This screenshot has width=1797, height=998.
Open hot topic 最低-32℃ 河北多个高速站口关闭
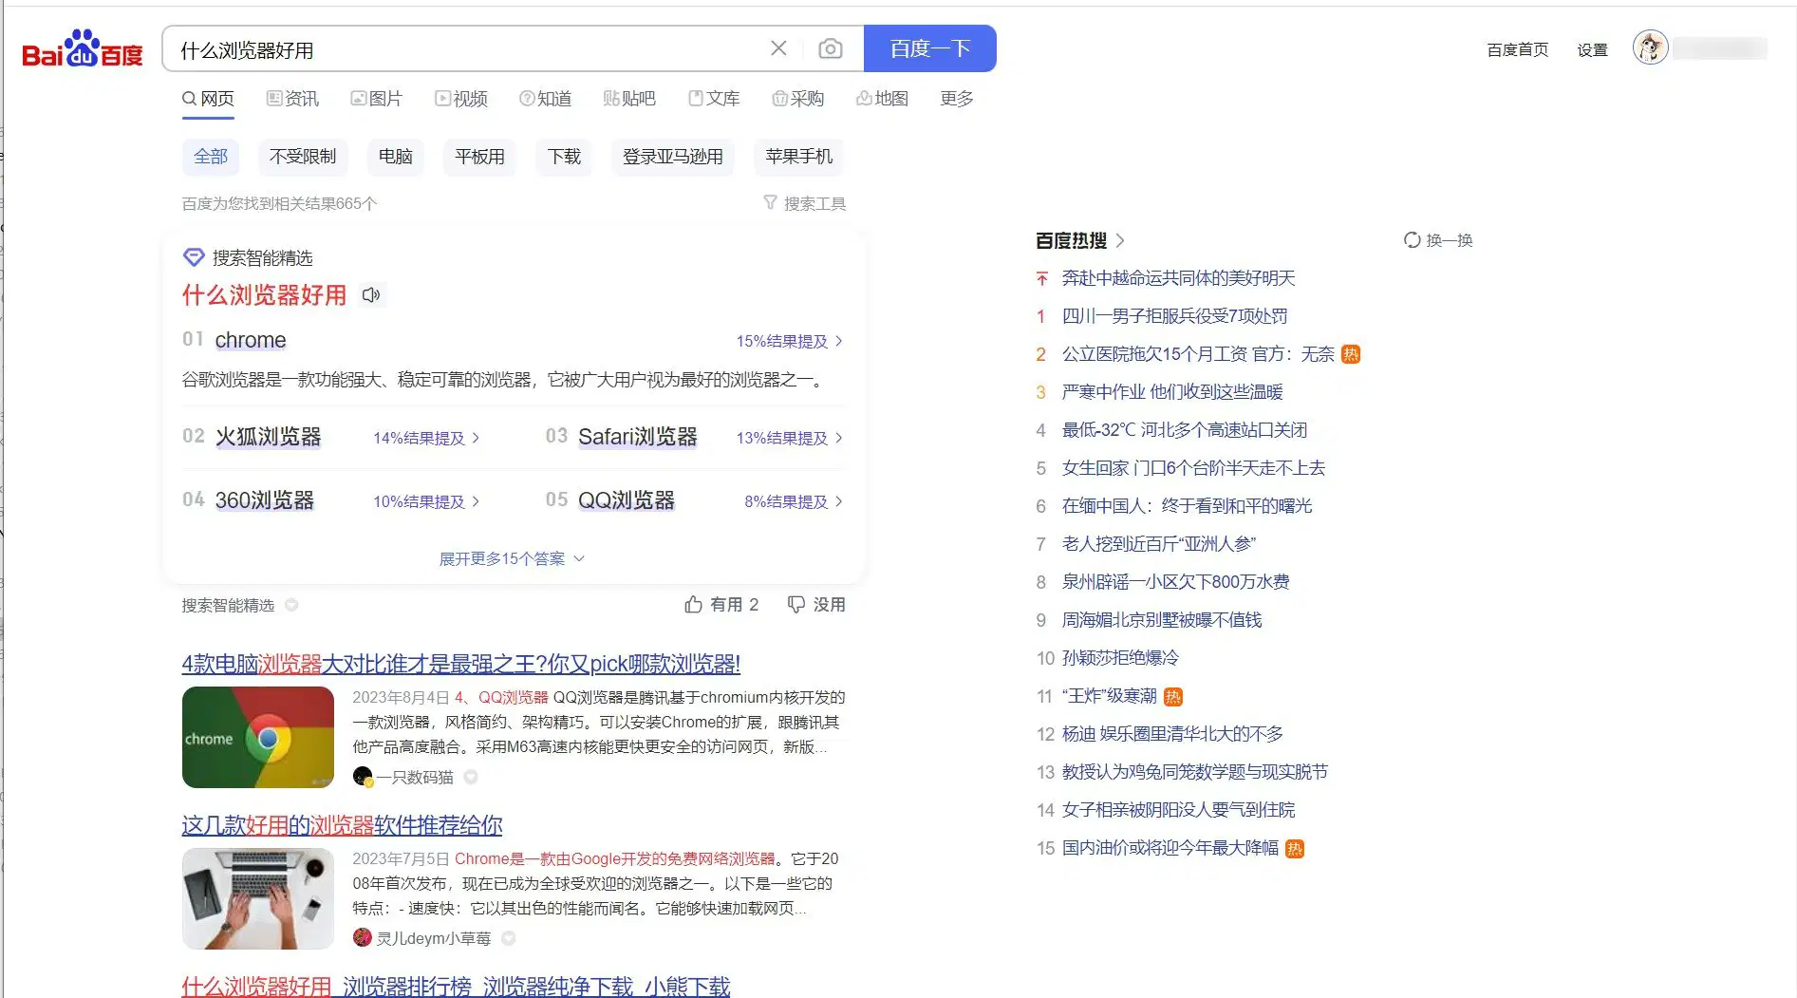[1185, 430]
